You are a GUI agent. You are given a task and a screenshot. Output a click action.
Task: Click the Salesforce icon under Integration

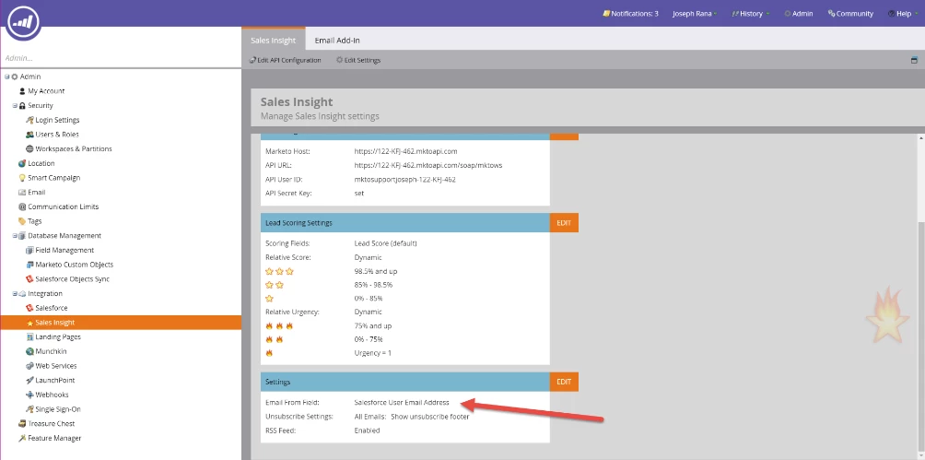(x=29, y=308)
